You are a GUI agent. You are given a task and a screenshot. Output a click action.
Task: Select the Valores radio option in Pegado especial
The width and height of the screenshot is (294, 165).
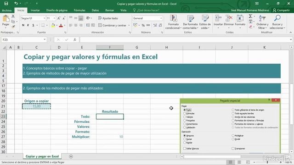[185, 117]
